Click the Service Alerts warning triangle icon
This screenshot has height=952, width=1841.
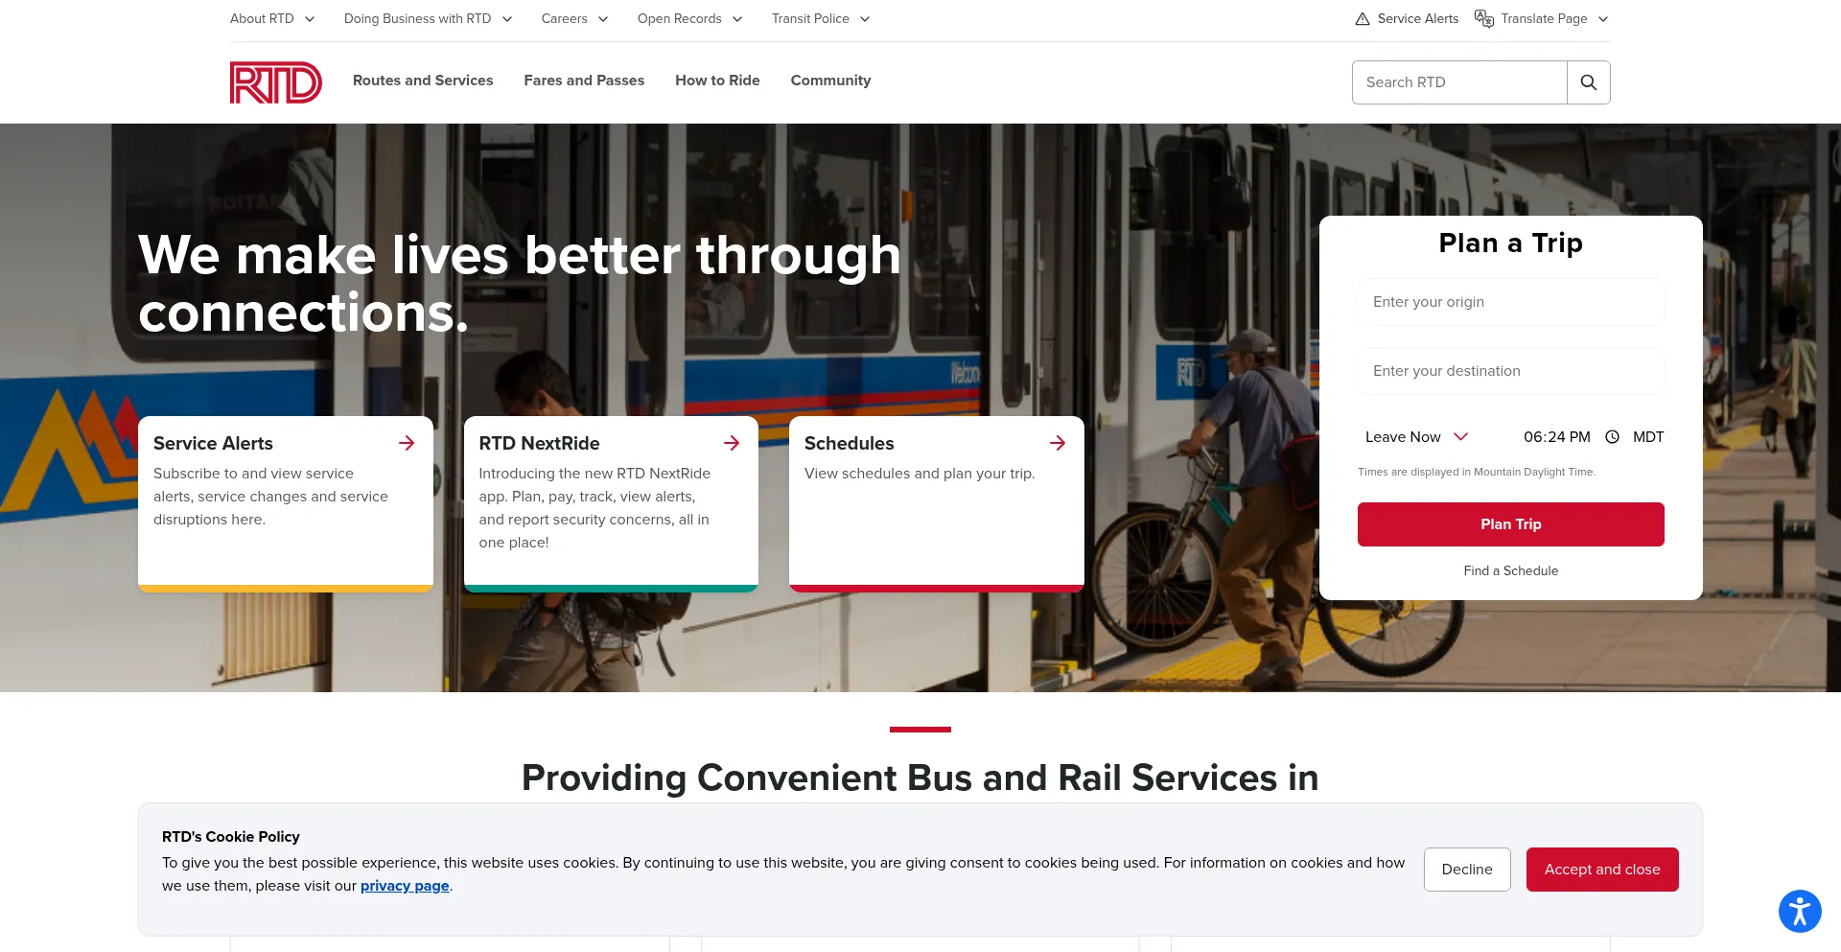(x=1363, y=19)
